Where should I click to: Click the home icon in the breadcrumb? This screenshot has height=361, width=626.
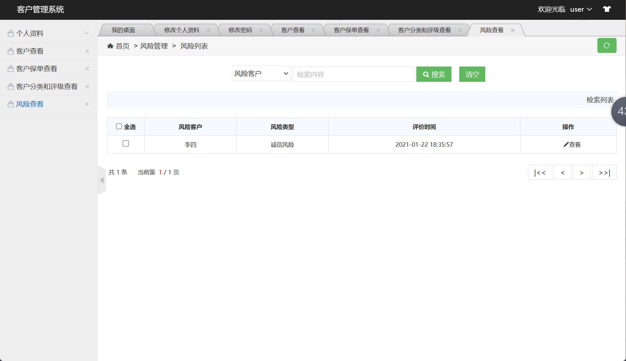[111, 46]
